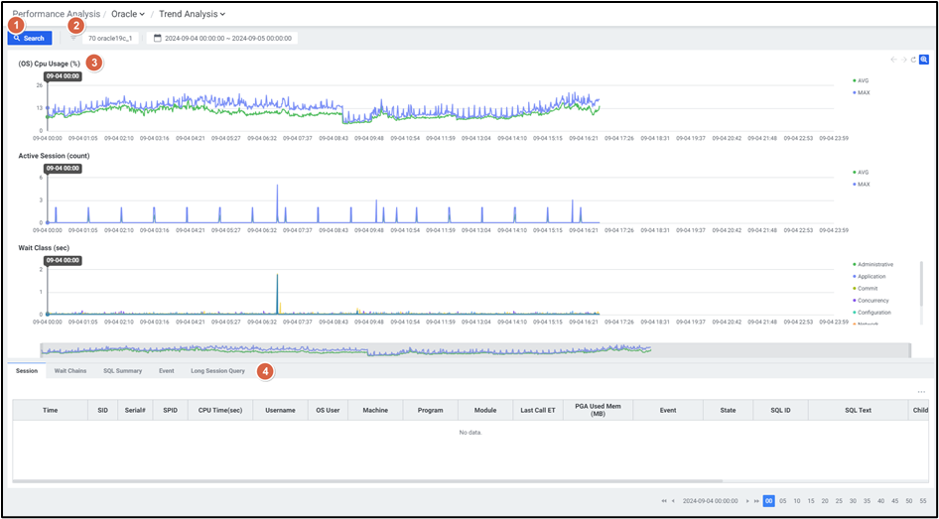Switch to the Wait Chains tab
Screen dimensions: 939x519
coord(70,371)
